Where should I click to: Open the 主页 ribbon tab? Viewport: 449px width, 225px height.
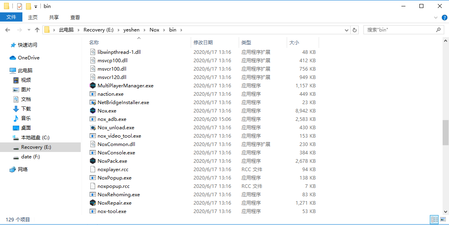(x=33, y=18)
